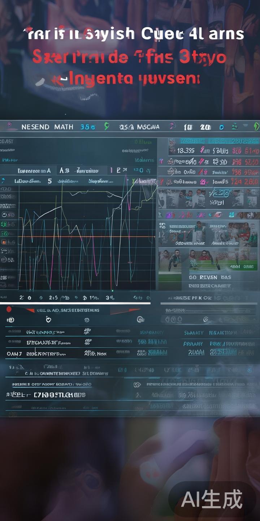The image size is (260, 521).
Task: Click the white progress bar under the chart
Action: point(75,303)
